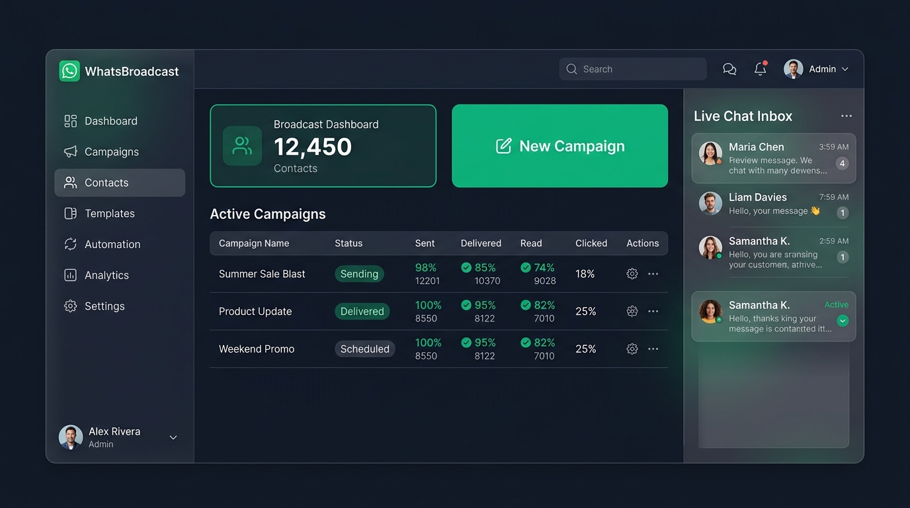Open more options for Summer Sale Blast
The width and height of the screenshot is (910, 508).
(653, 274)
